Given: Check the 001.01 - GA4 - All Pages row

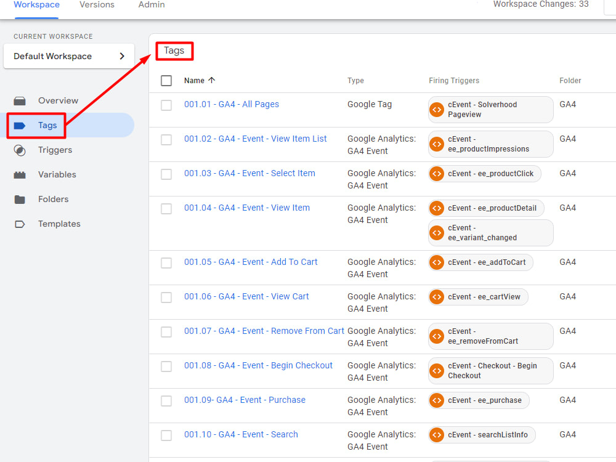Looking at the screenshot, I should tap(166, 105).
